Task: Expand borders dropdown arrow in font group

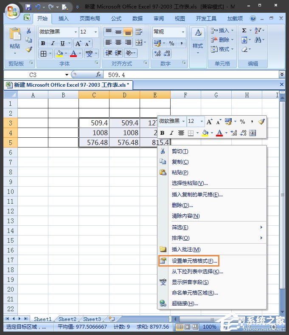Action: point(51,53)
